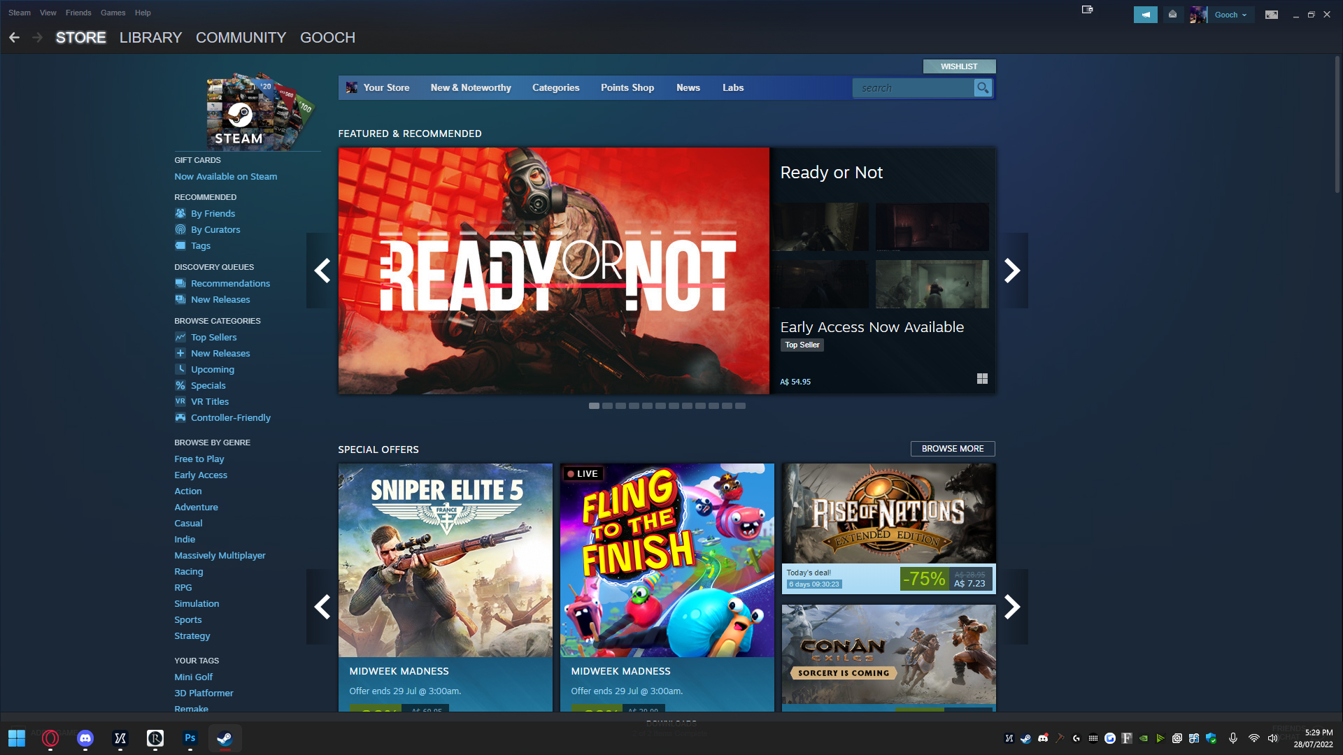
Task: Show previous special offers arrow
Action: click(x=322, y=607)
